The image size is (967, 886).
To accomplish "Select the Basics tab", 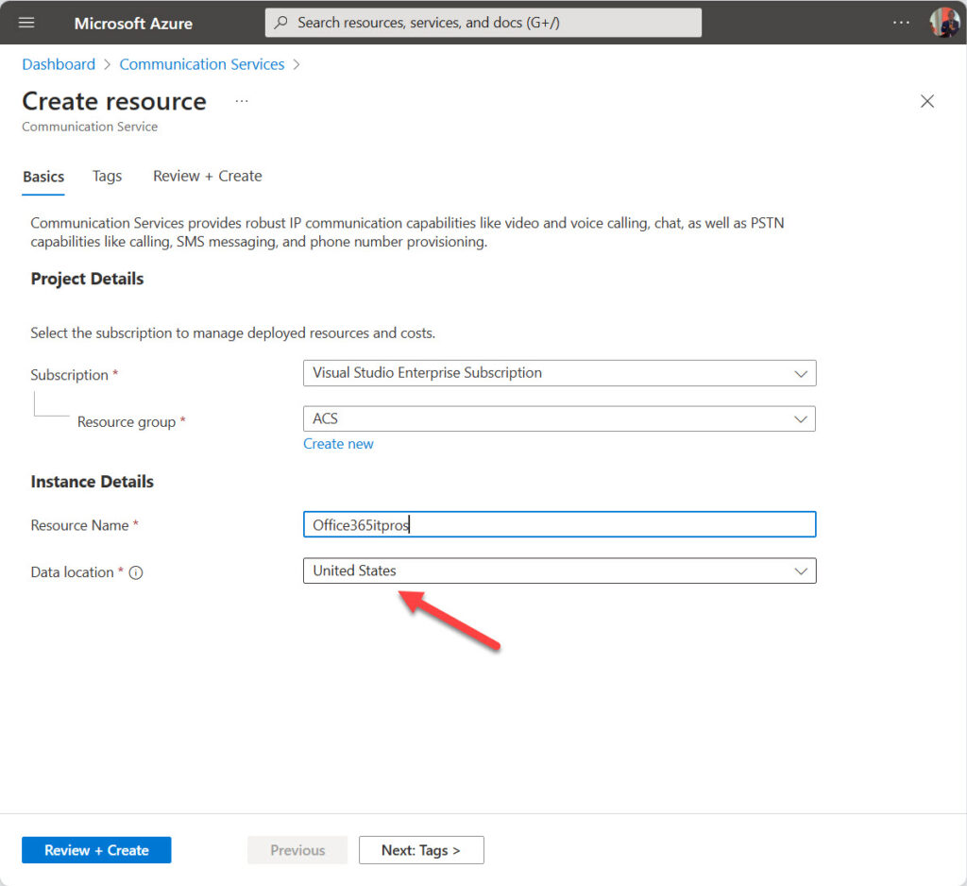I will [43, 177].
